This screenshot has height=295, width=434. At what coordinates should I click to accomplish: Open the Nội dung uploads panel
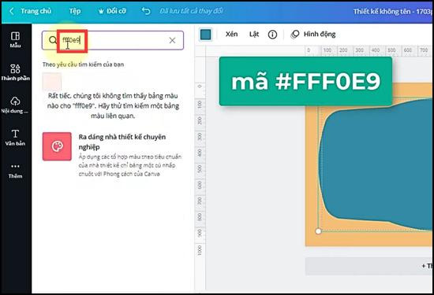coord(15,105)
